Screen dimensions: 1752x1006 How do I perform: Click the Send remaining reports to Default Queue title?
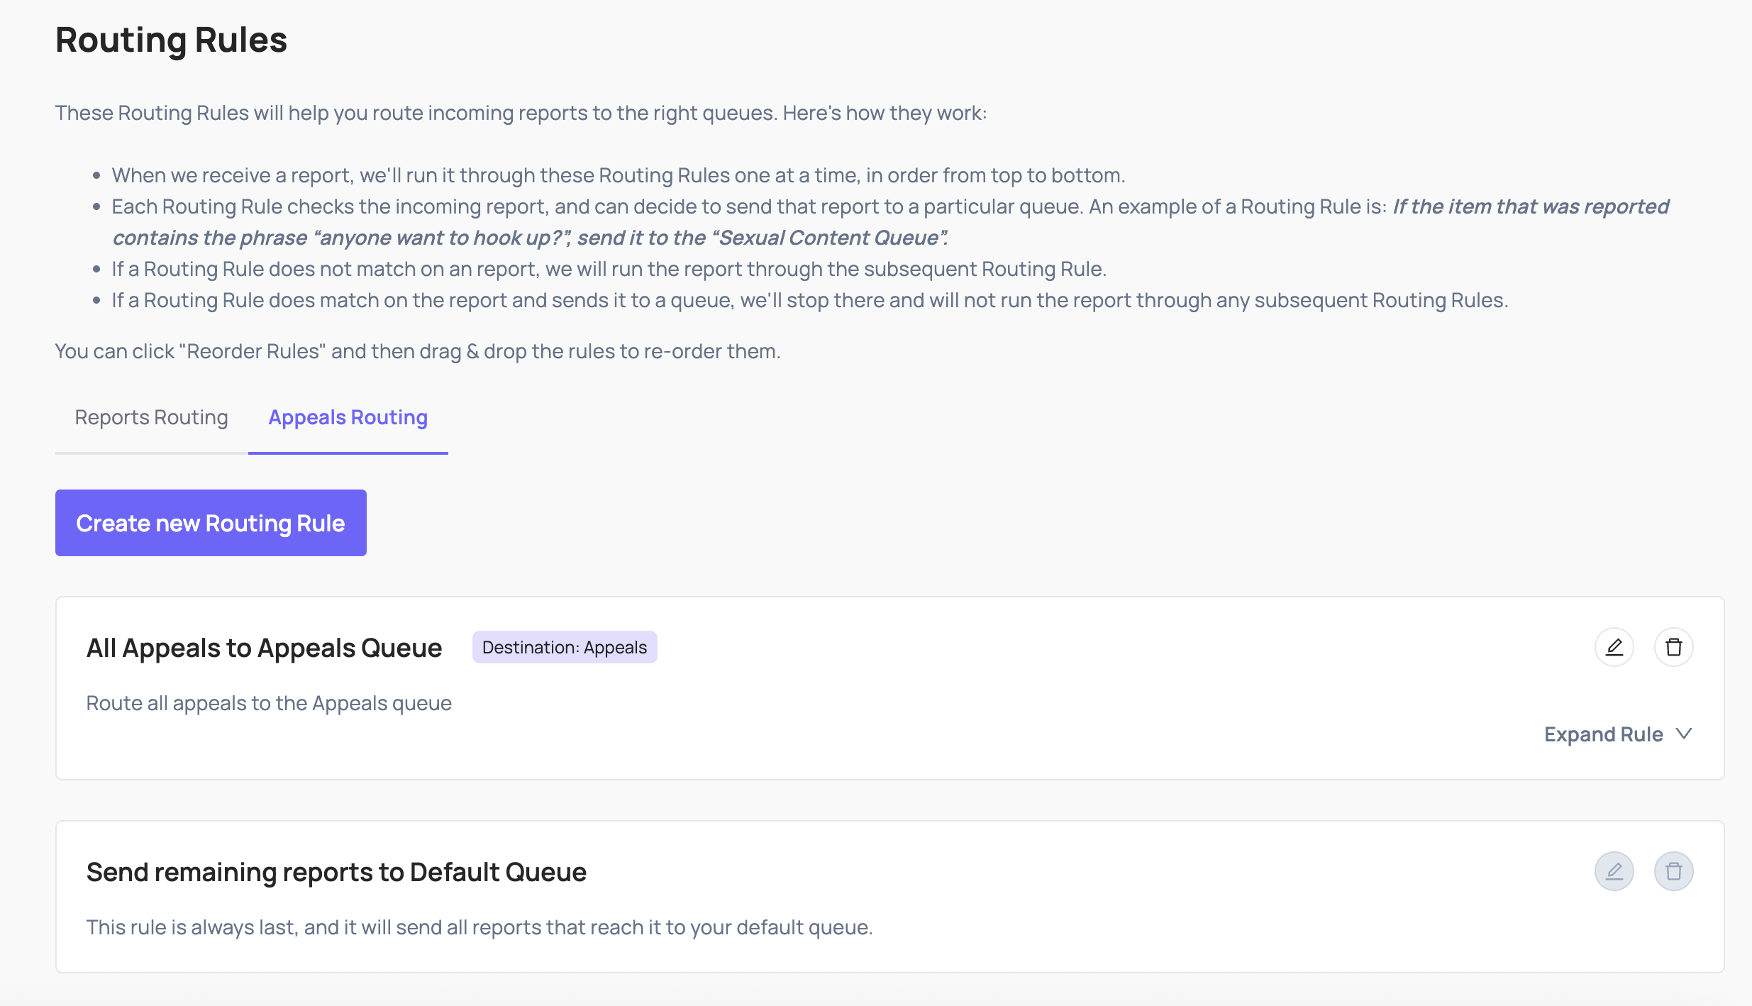336,872
